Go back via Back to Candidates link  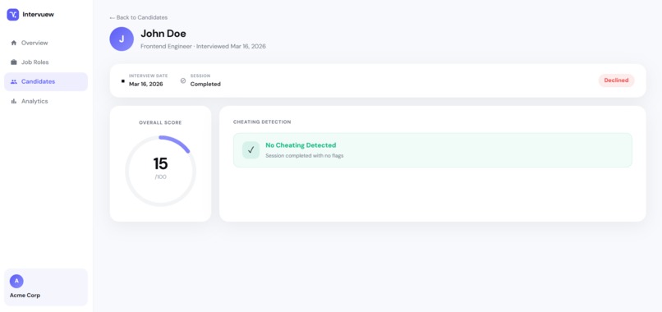139,17
